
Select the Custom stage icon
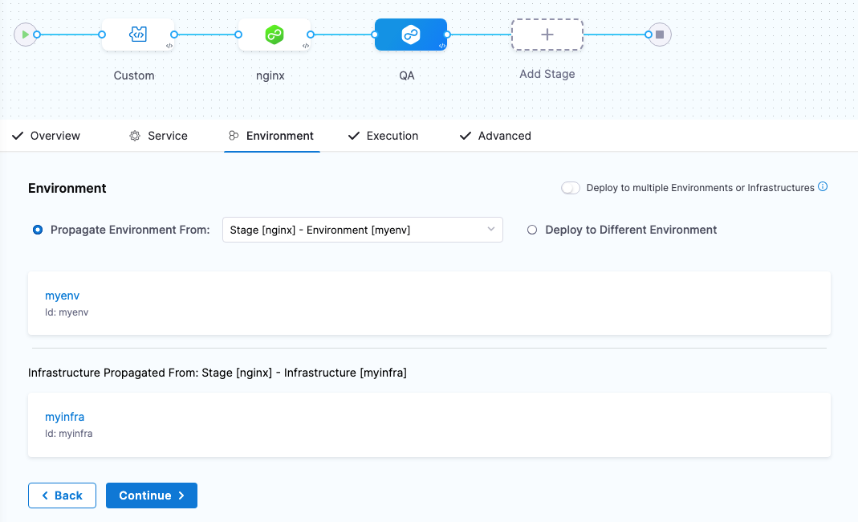137,35
